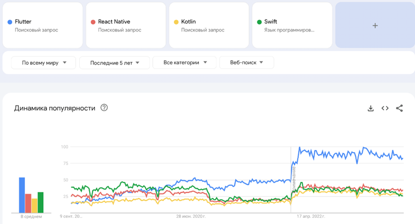Click the '28 июн. 2020 г.' axis label
Image resolution: width=415 pixels, height=224 pixels.
[191, 216]
